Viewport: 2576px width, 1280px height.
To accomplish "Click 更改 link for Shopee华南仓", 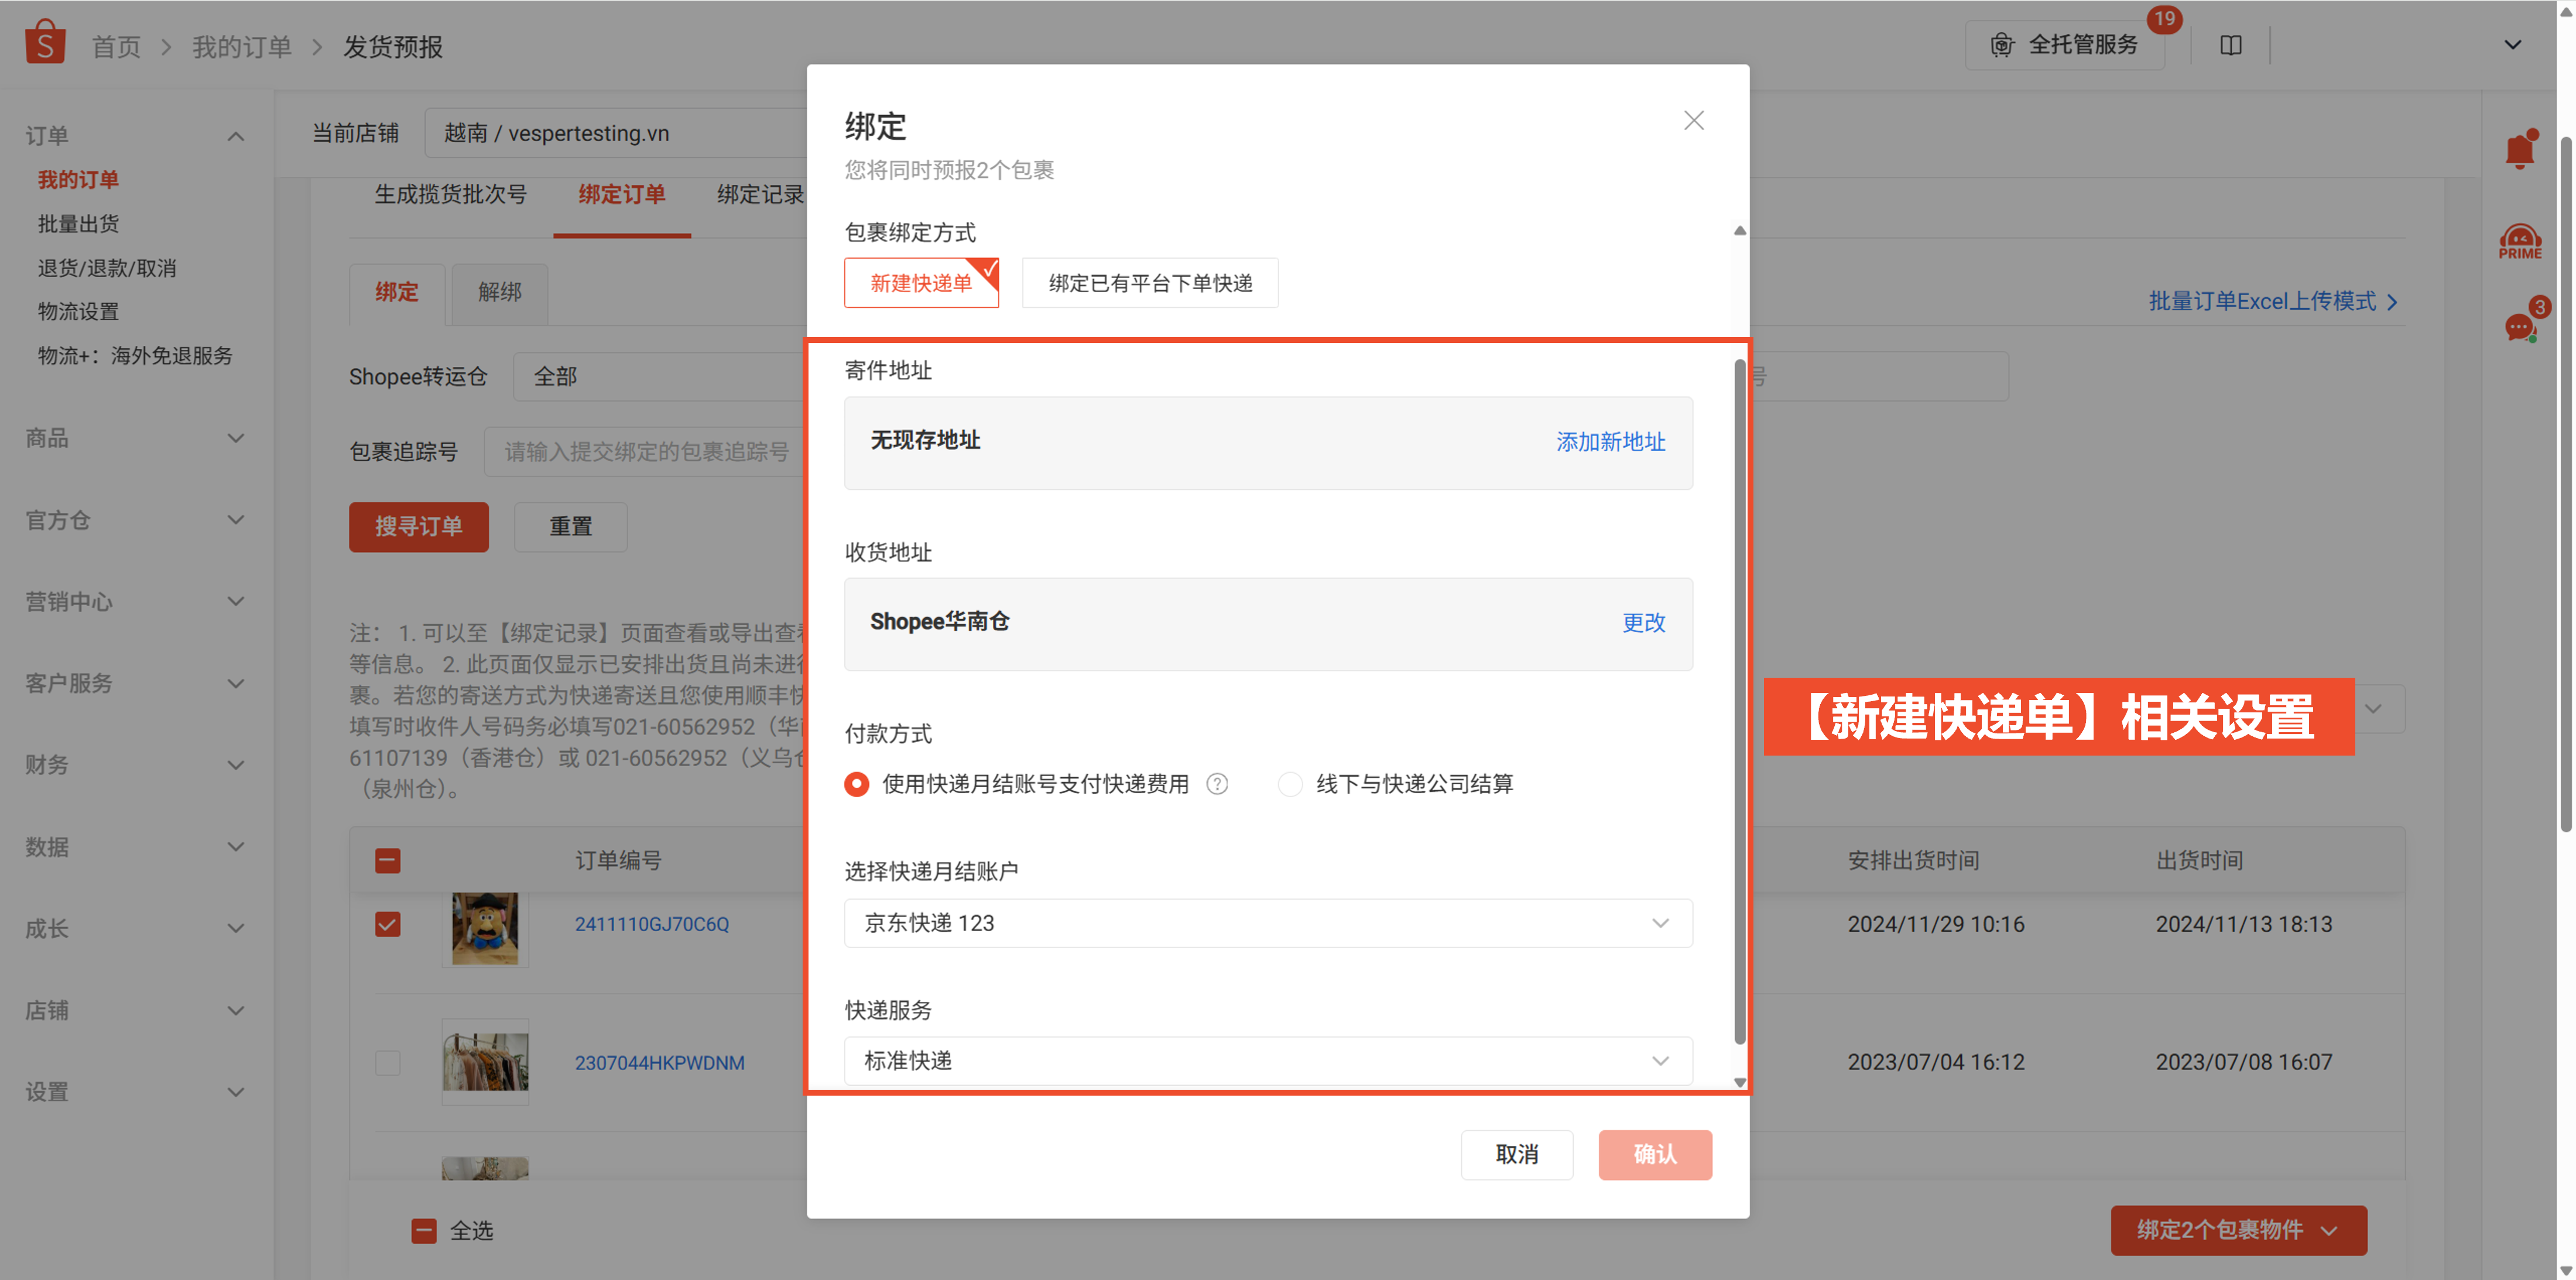I will tap(1643, 623).
